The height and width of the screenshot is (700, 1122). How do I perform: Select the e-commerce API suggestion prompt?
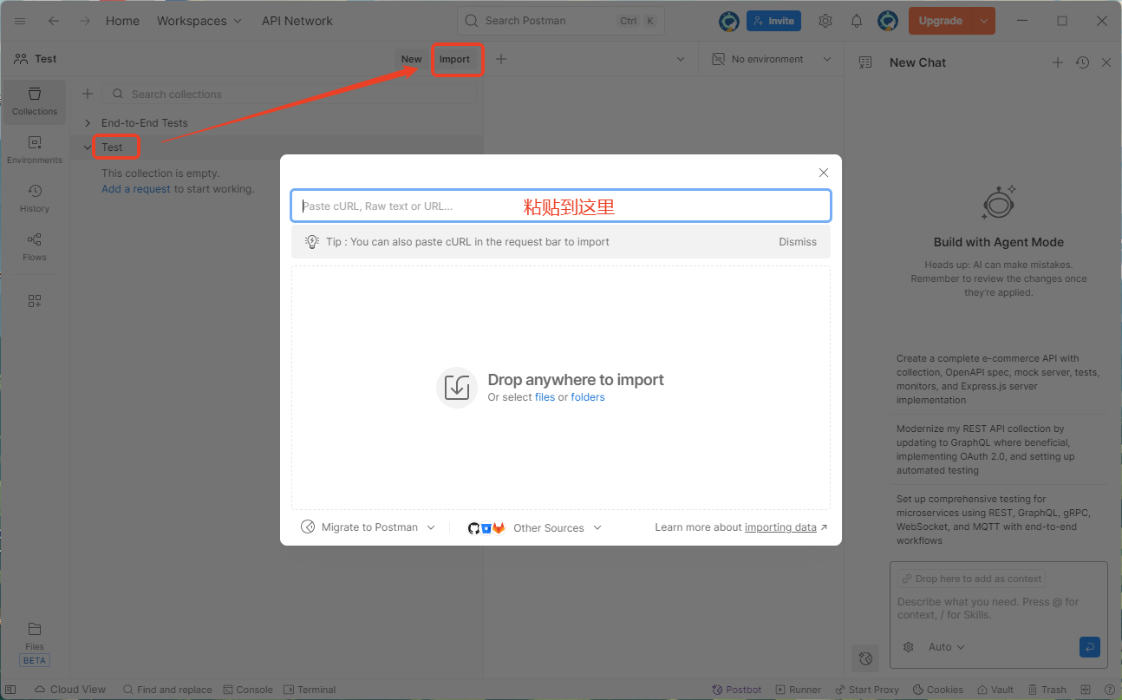(1000, 379)
